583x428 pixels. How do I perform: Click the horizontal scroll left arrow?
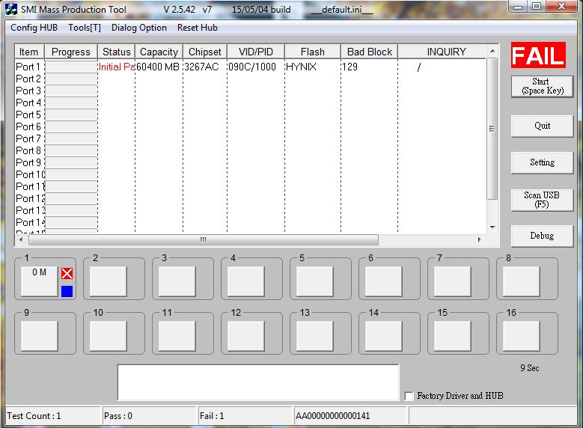[x=21, y=240]
